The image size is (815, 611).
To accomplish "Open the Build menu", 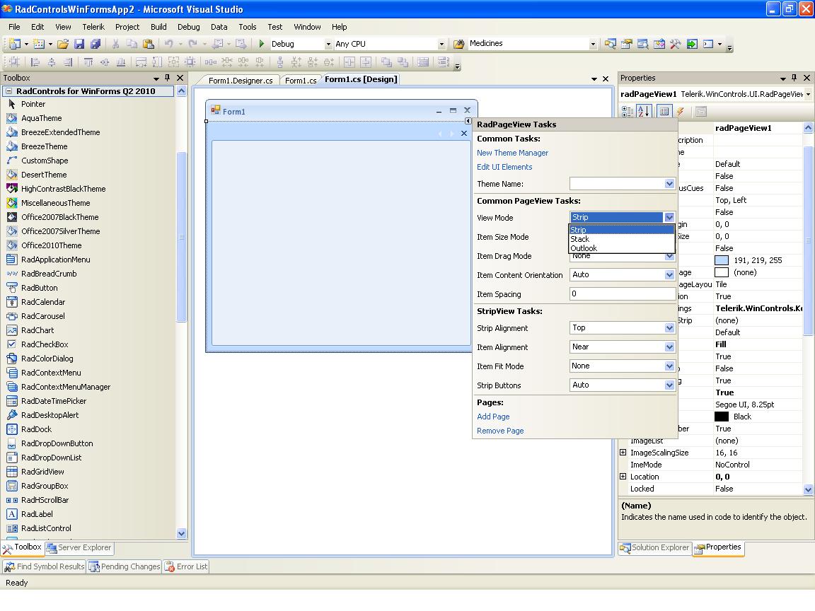I will pos(158,27).
